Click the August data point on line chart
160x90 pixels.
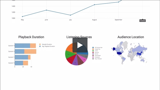94,5
